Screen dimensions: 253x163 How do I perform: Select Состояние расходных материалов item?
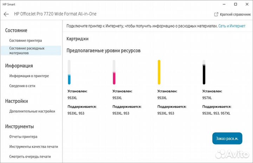point(31,50)
